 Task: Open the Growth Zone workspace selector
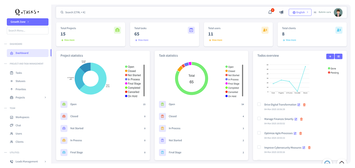tap(27, 22)
